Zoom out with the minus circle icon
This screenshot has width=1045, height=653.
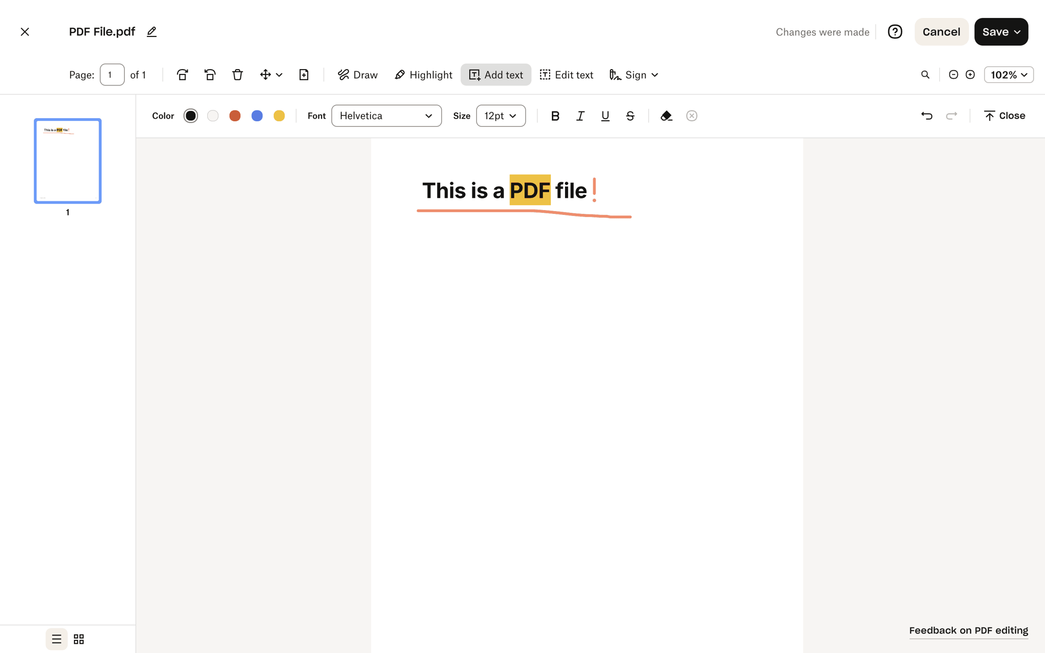(954, 75)
